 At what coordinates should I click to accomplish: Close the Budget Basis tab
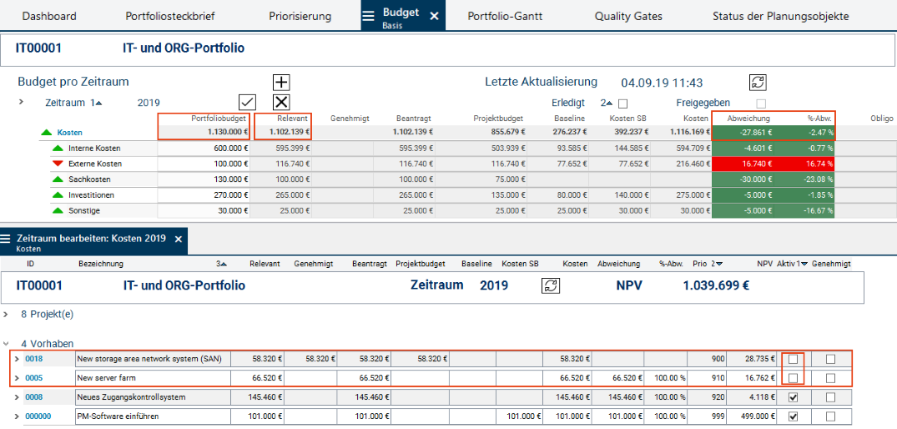pos(434,16)
